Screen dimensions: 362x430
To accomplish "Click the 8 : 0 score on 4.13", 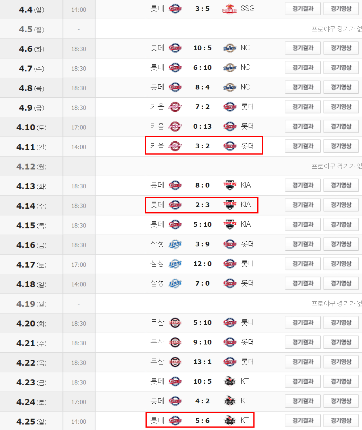I will tap(202, 185).
